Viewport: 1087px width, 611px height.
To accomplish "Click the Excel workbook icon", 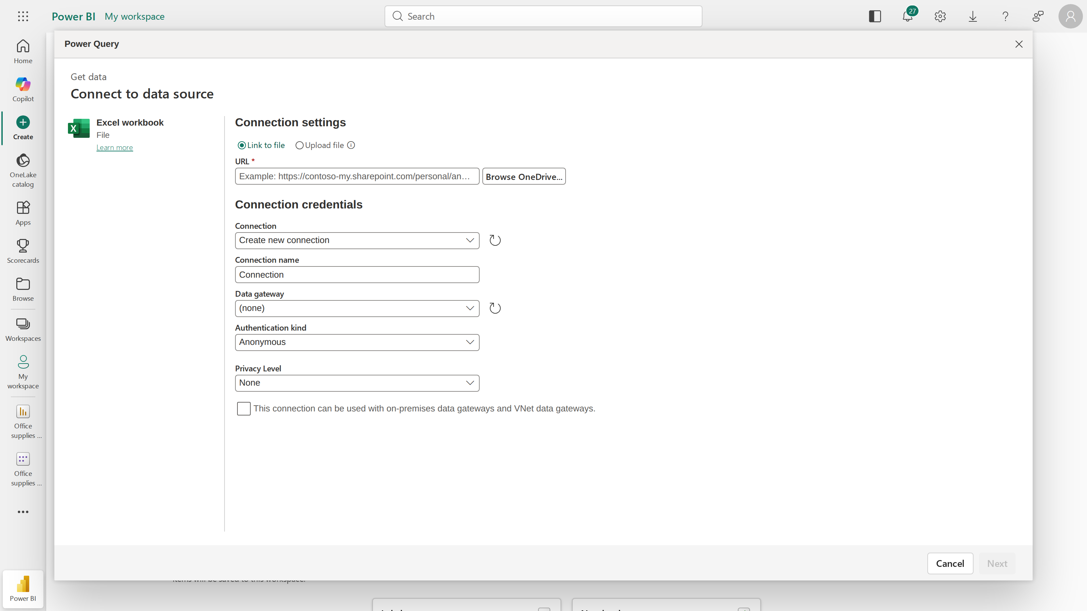I will (79, 128).
